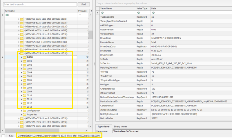Focus the search text box
Image resolution: width=232 pixels, height=138 pixels.
point(40,4)
